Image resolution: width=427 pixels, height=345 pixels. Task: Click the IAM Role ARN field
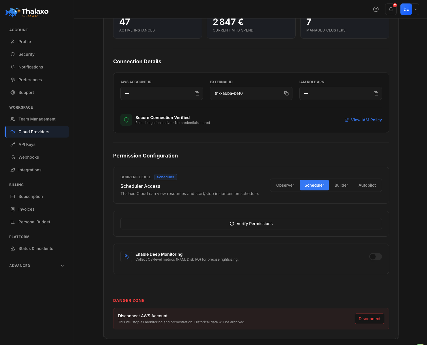coord(341,93)
